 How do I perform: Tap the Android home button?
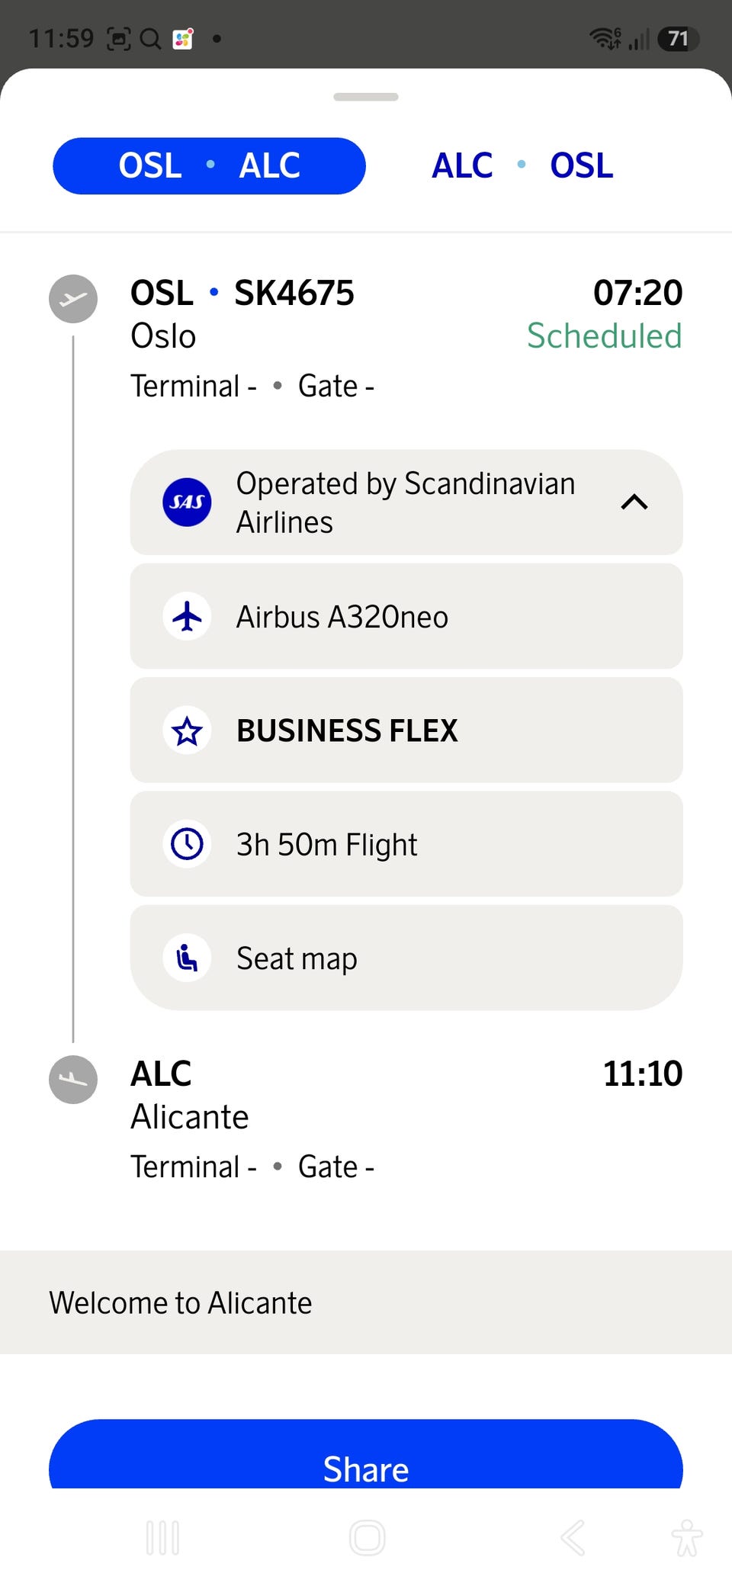tap(367, 1537)
